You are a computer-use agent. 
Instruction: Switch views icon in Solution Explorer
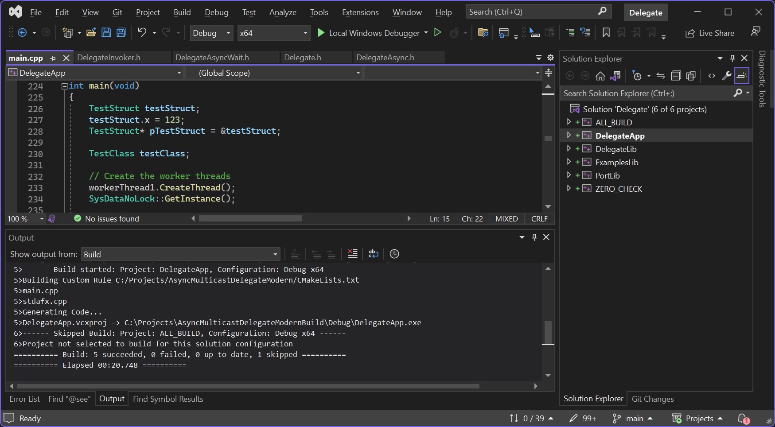615,76
